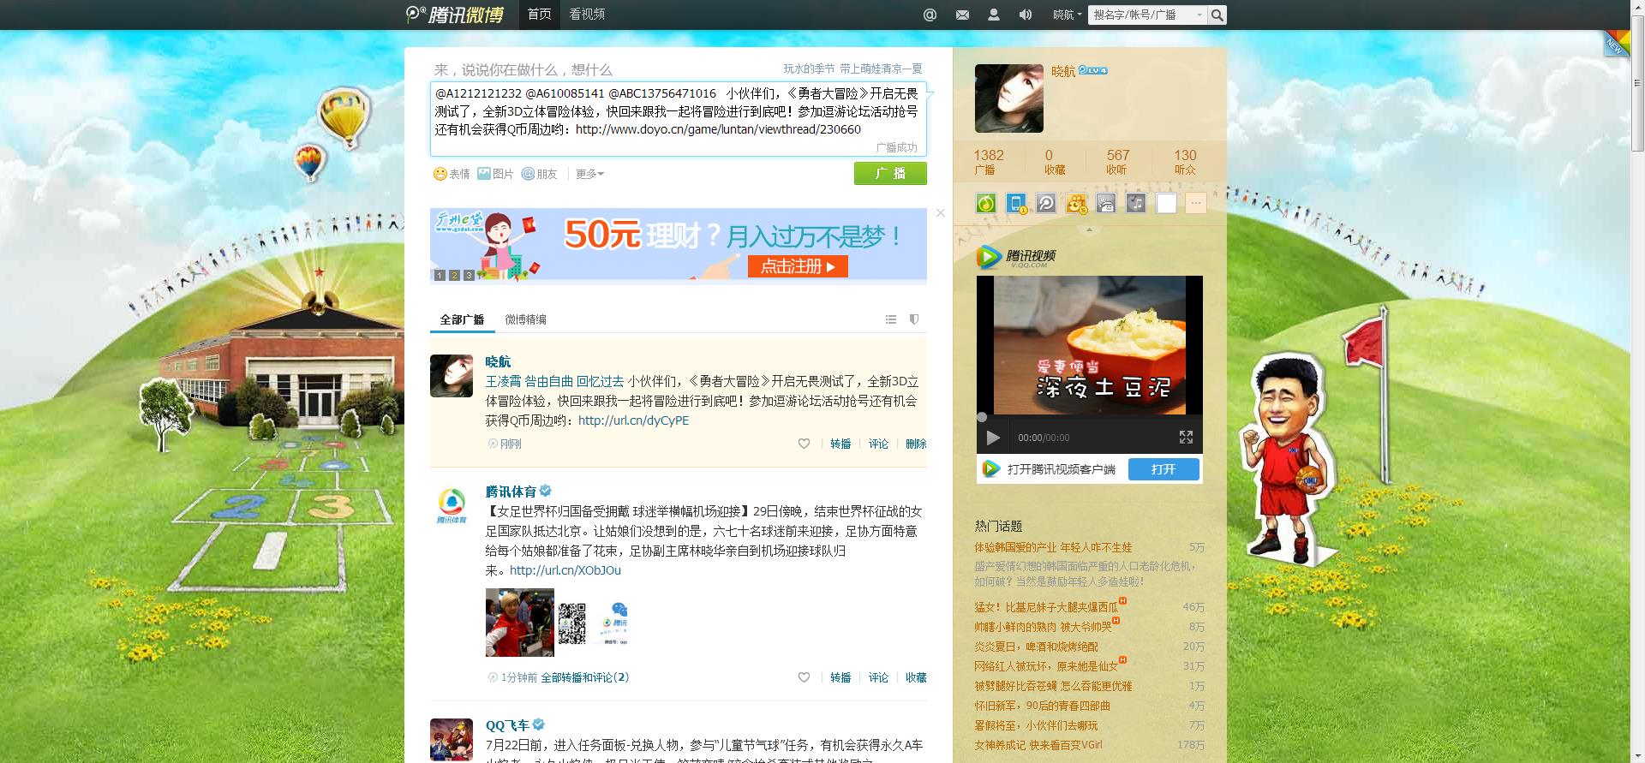Open the gray heart music app icon

click(1136, 203)
